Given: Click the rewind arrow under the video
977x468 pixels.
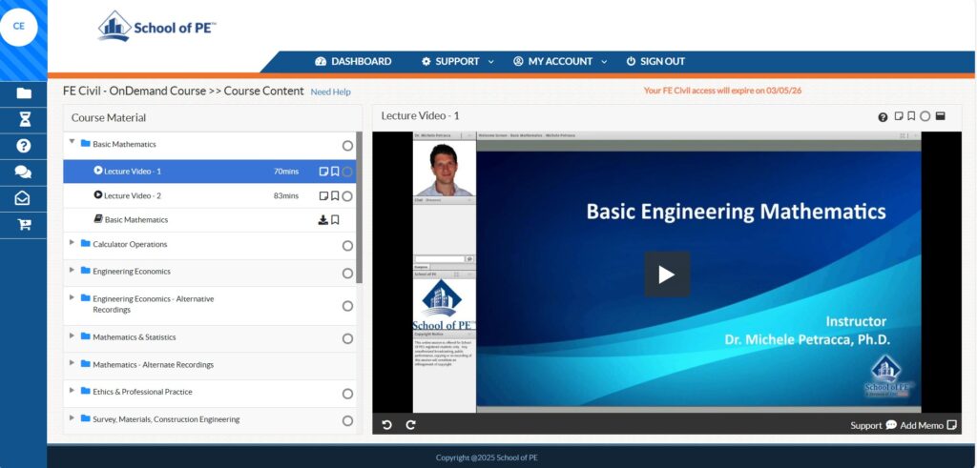Looking at the screenshot, I should click(x=387, y=425).
